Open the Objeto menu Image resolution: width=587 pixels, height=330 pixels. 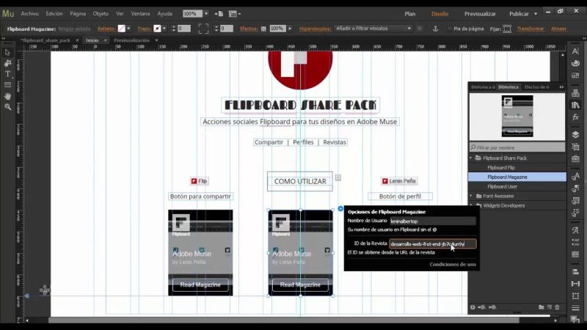(x=101, y=13)
